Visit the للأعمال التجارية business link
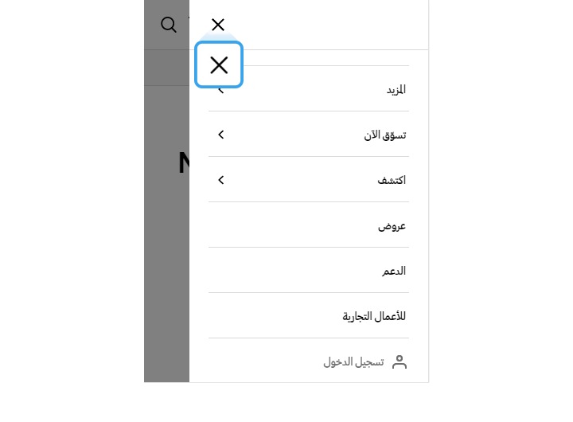This screenshot has height=422, width=573. point(374,316)
